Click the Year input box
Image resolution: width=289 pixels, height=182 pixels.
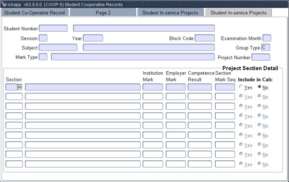click(x=93, y=38)
